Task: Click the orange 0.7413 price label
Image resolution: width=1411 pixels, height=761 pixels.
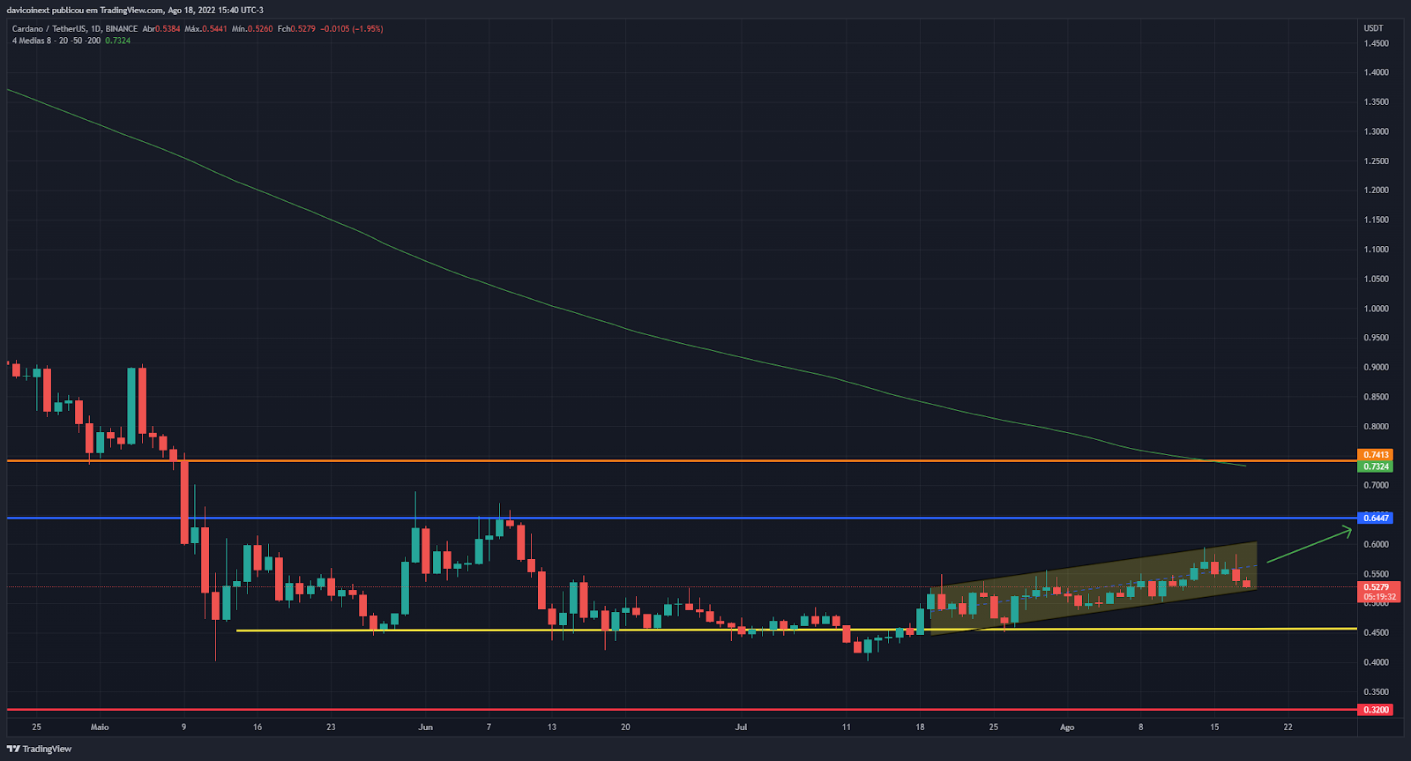Action: pos(1376,455)
